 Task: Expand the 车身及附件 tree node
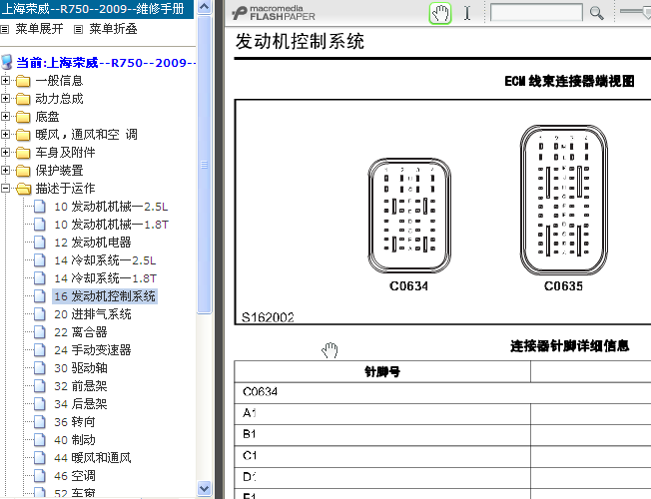coord(5,153)
